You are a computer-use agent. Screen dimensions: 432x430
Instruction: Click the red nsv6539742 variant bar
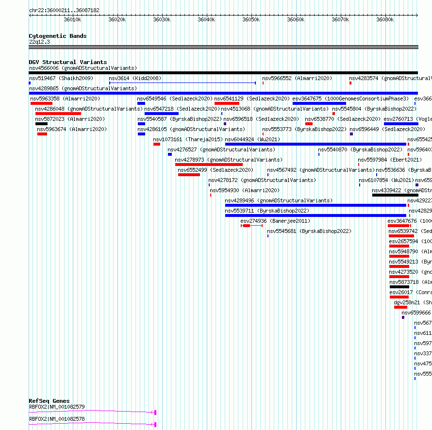pos(401,236)
